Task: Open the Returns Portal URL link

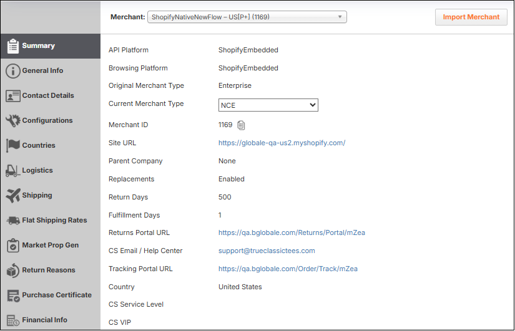Action: tap(292, 233)
